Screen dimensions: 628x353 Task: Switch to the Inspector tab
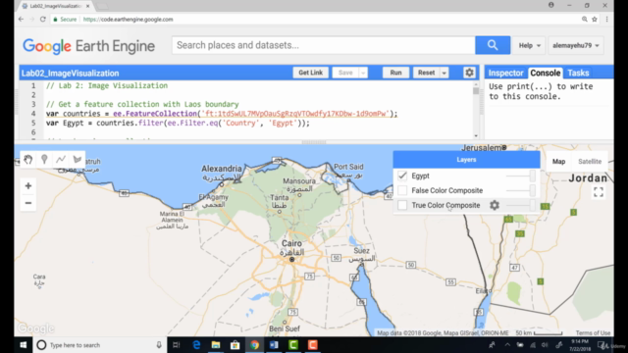(506, 73)
